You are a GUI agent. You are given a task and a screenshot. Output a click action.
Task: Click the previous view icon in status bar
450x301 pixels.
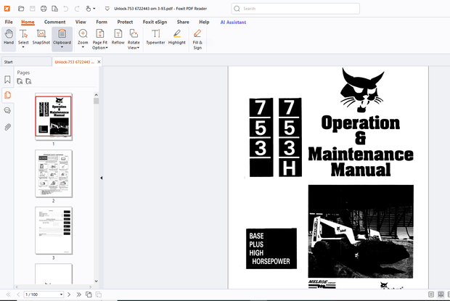point(89,294)
